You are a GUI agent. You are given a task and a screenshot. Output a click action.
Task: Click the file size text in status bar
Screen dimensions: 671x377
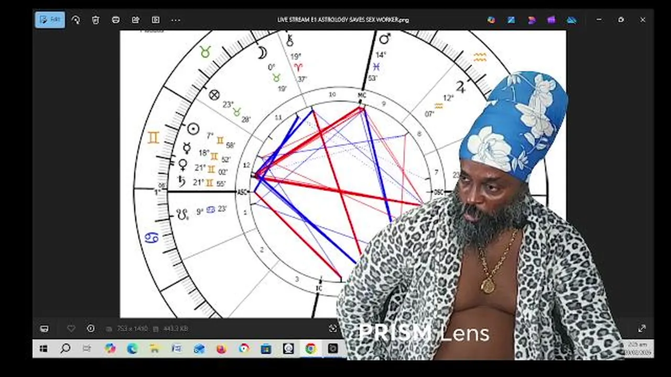[x=176, y=329]
